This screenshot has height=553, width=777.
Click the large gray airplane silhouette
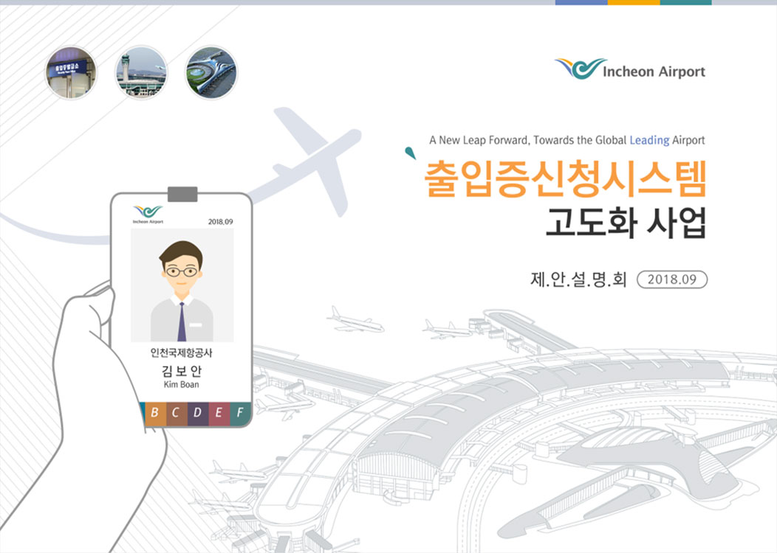click(x=317, y=159)
